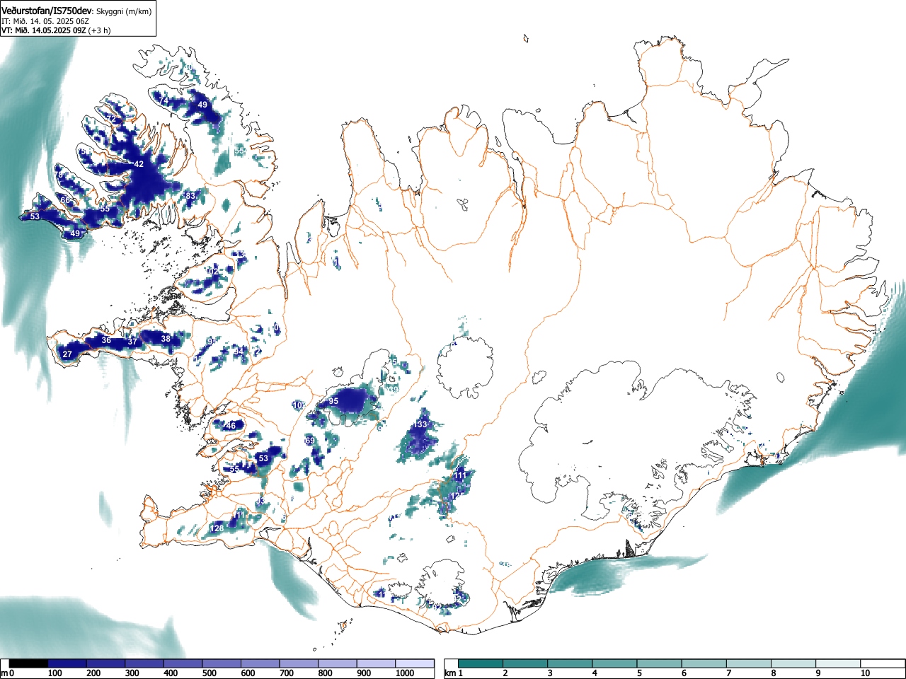Click the 'Veðurstofan/IS750dev' title text
906x679 pixels.
(47, 11)
